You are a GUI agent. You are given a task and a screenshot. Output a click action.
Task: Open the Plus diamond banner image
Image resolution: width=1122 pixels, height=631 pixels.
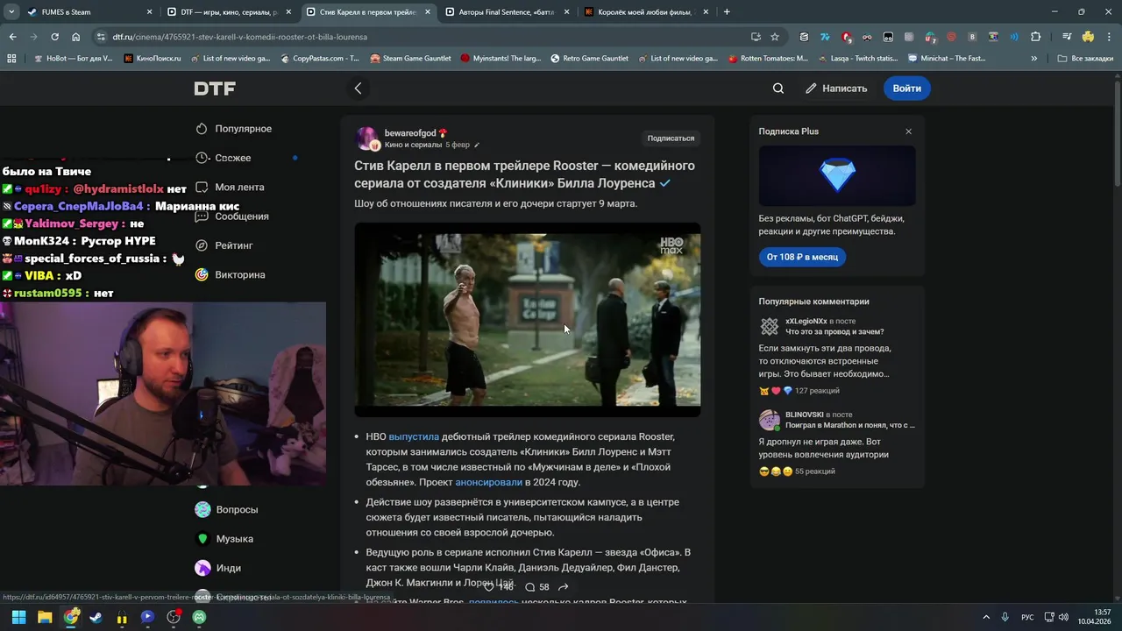pyautogui.click(x=837, y=176)
